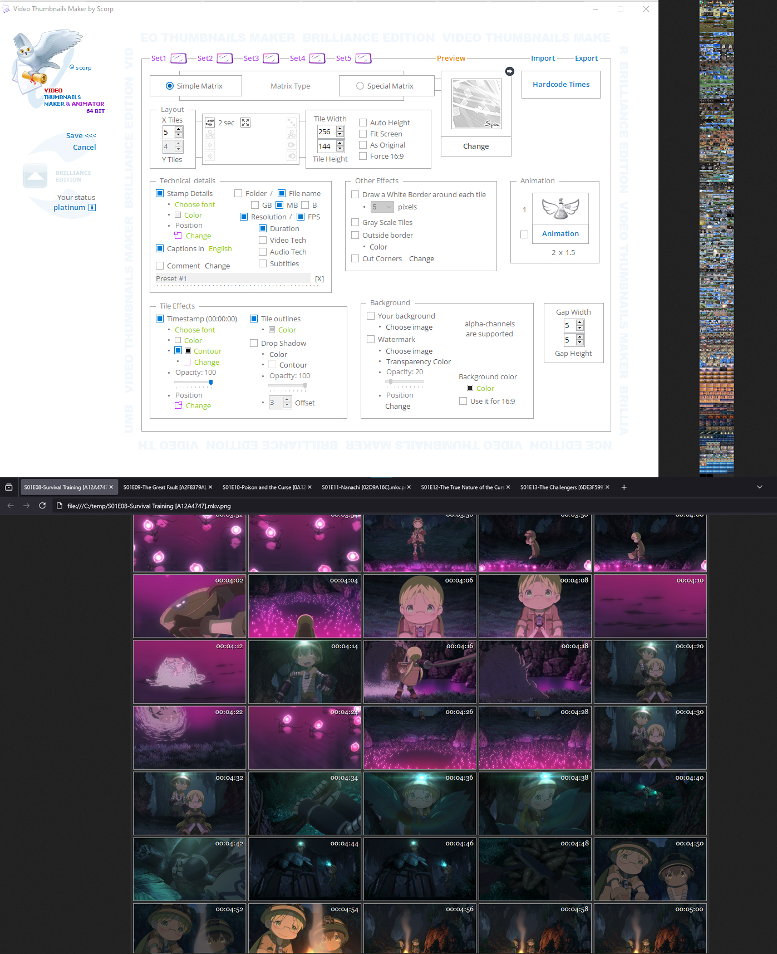Select the Special Matrix radio button

coord(360,86)
